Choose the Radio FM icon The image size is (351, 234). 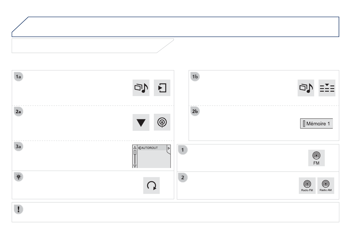pyautogui.click(x=307, y=186)
